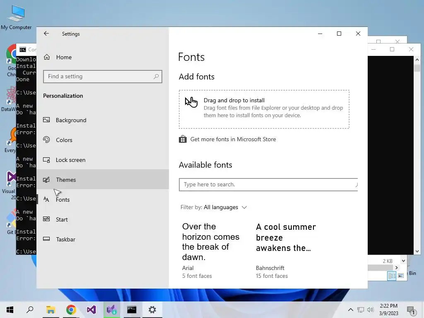The height and width of the screenshot is (318, 424).
Task: Maximize the background black console window
Action: point(392,49)
